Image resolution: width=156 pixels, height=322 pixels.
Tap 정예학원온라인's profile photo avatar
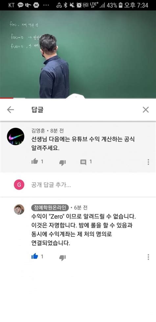(x=19, y=210)
